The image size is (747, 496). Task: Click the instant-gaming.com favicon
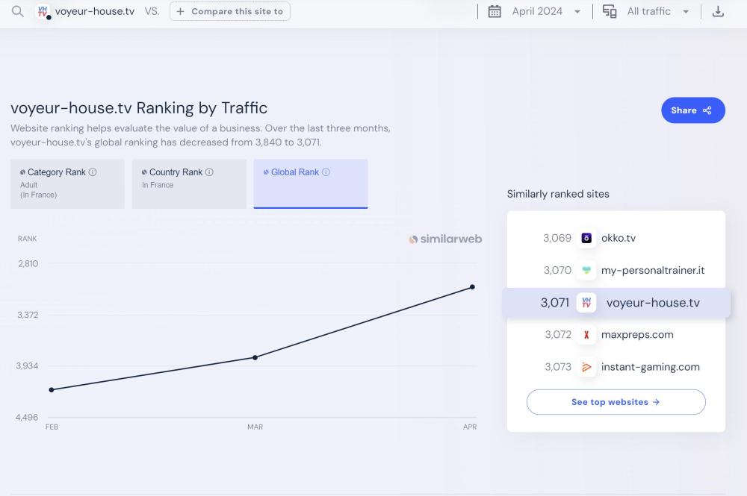(x=586, y=367)
